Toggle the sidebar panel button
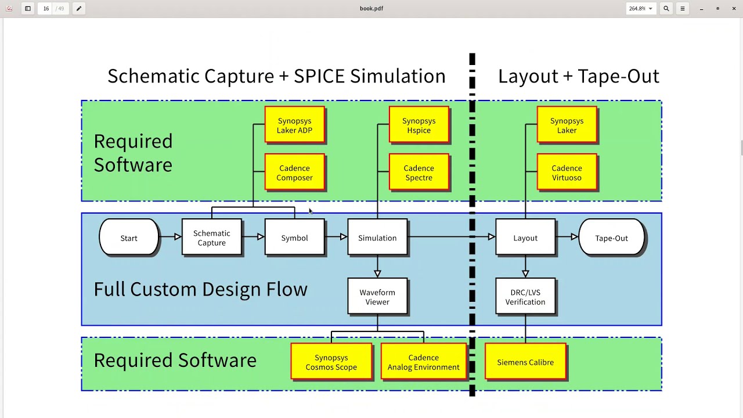This screenshot has width=743, height=418. tap(27, 9)
